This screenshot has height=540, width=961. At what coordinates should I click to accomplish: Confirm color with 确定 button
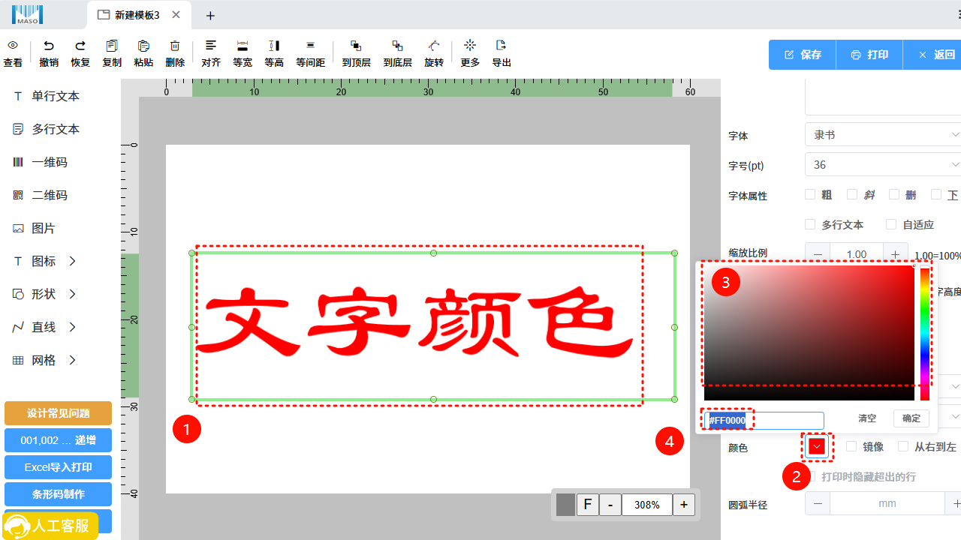(x=911, y=418)
